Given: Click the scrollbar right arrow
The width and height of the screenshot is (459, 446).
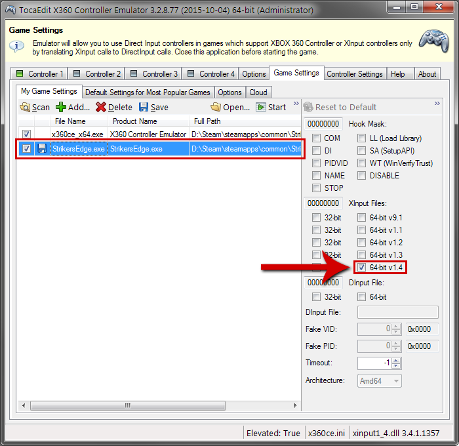Looking at the screenshot, I should (295, 405).
